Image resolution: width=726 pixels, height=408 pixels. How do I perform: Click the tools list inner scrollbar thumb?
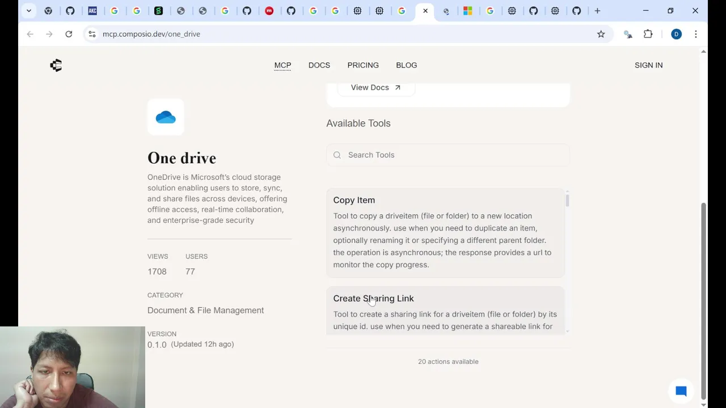567,200
